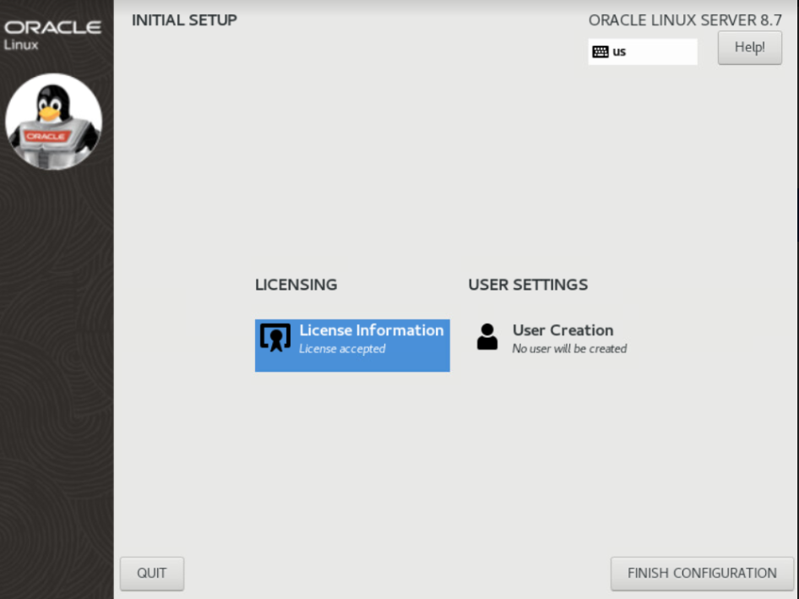Open the License Information title
Image resolution: width=799 pixels, height=599 pixels.
(371, 330)
